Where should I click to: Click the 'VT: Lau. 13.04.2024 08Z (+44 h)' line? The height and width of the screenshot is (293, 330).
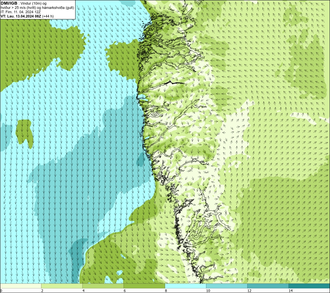[x=27, y=16]
